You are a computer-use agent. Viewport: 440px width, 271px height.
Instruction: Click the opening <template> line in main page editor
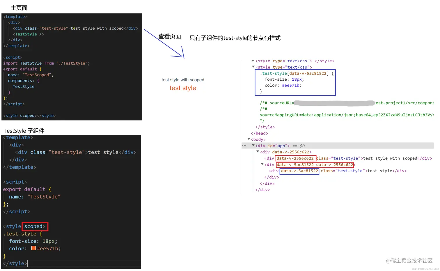click(x=15, y=17)
